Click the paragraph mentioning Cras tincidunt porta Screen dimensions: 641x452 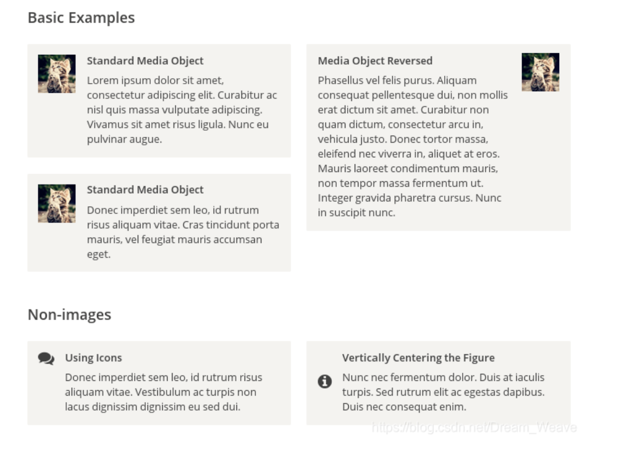point(183,232)
